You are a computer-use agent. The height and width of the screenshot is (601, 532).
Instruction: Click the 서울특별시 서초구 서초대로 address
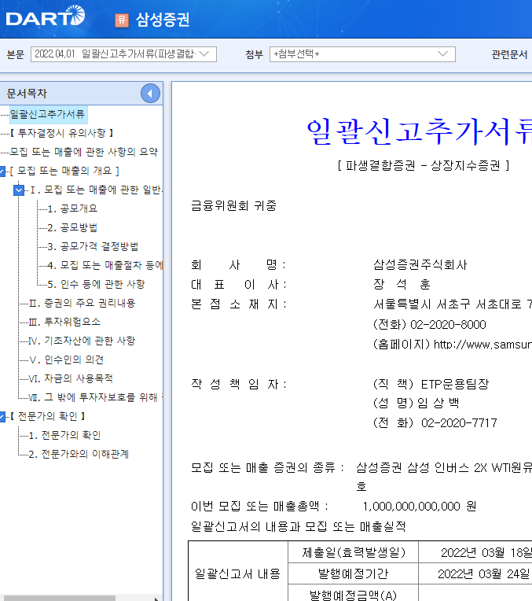point(453,304)
